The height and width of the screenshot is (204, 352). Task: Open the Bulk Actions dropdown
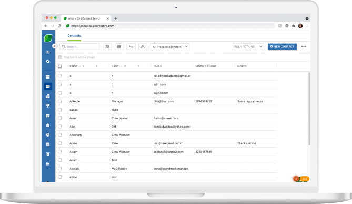tap(248, 47)
